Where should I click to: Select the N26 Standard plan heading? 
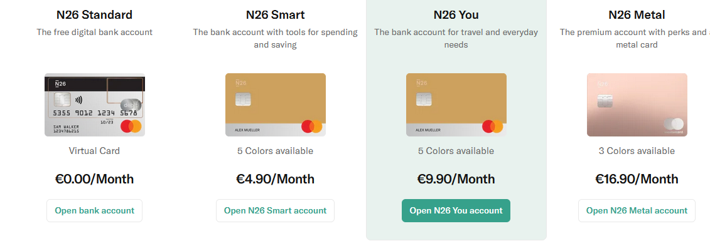[x=95, y=15]
